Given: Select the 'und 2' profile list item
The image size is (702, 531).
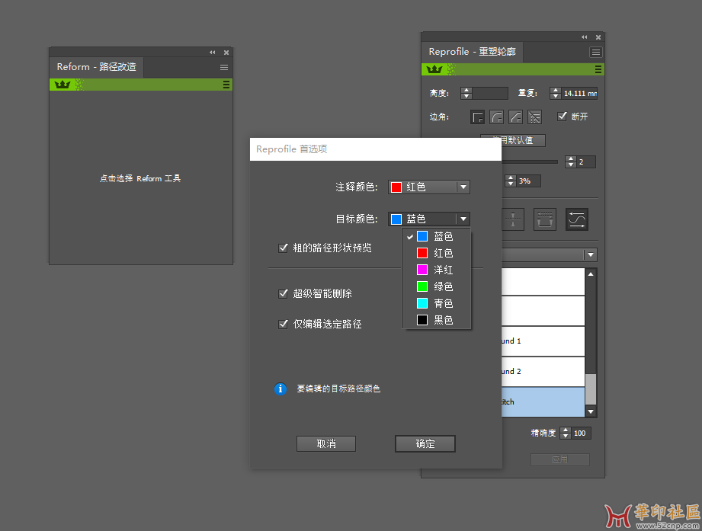Looking at the screenshot, I should [x=543, y=372].
